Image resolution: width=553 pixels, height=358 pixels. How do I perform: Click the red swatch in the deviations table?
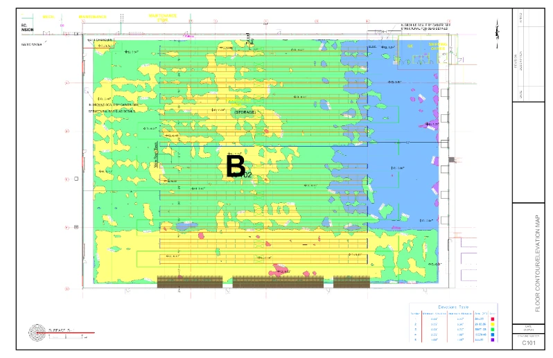pos(493,319)
